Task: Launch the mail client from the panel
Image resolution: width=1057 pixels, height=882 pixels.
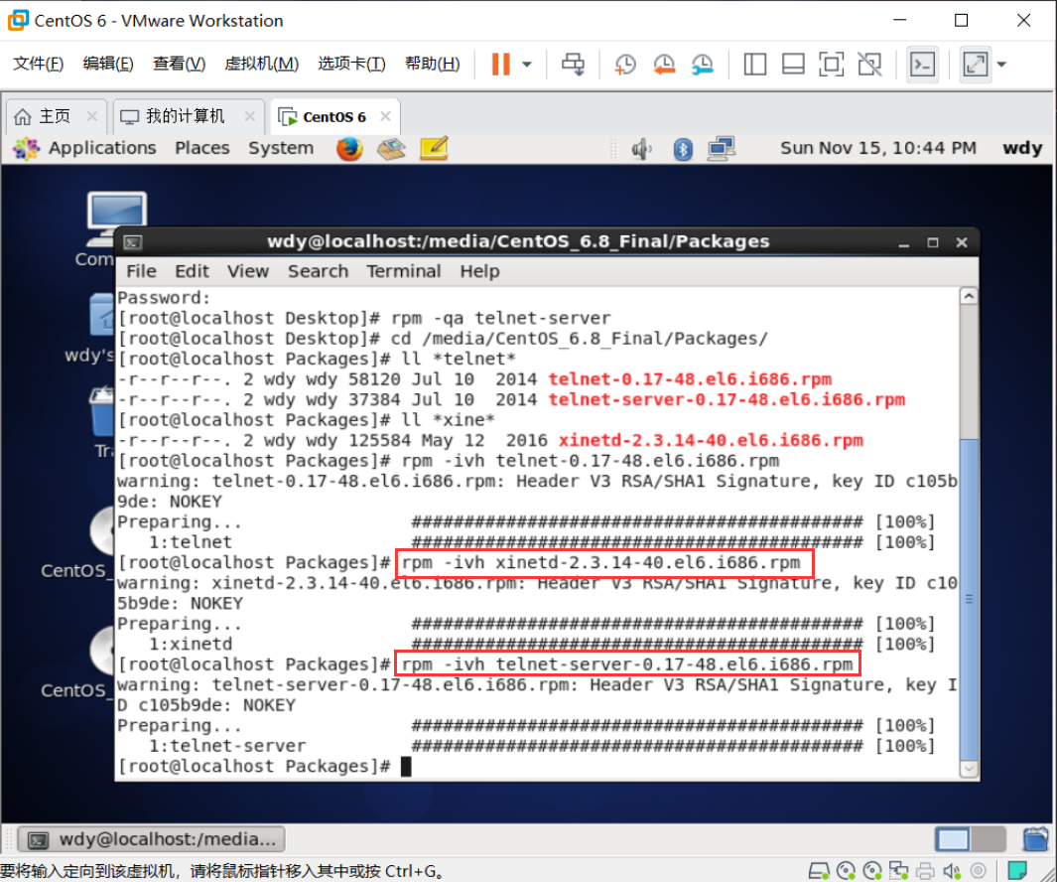Action: click(391, 148)
